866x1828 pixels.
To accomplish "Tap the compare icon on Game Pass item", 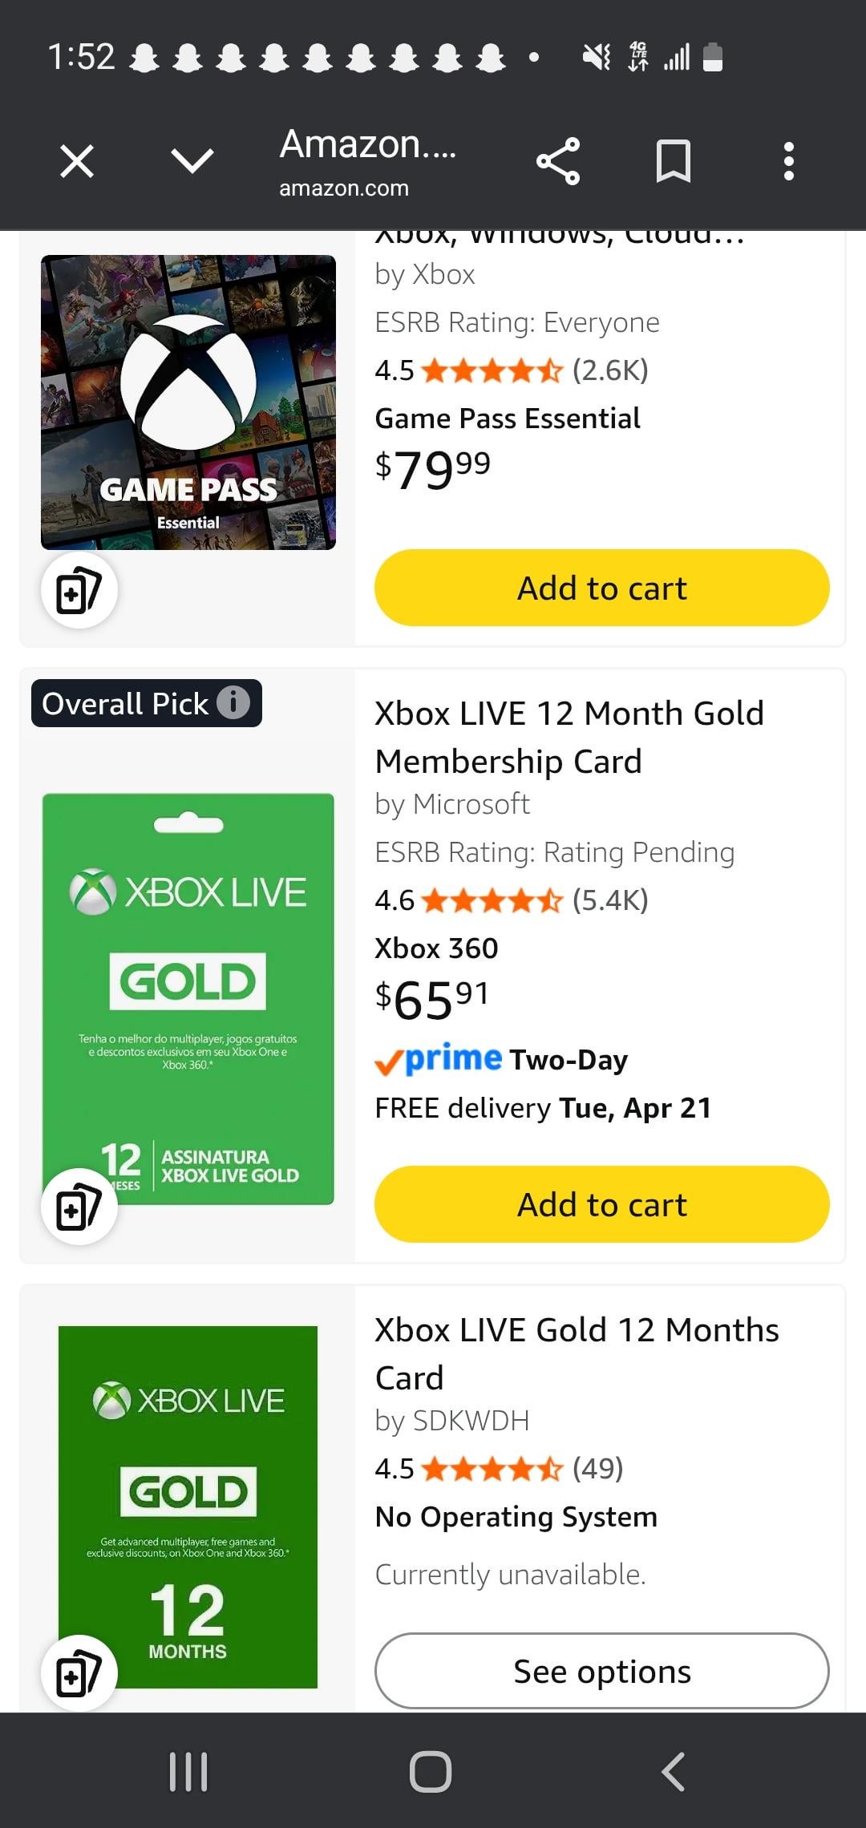I will click(79, 591).
